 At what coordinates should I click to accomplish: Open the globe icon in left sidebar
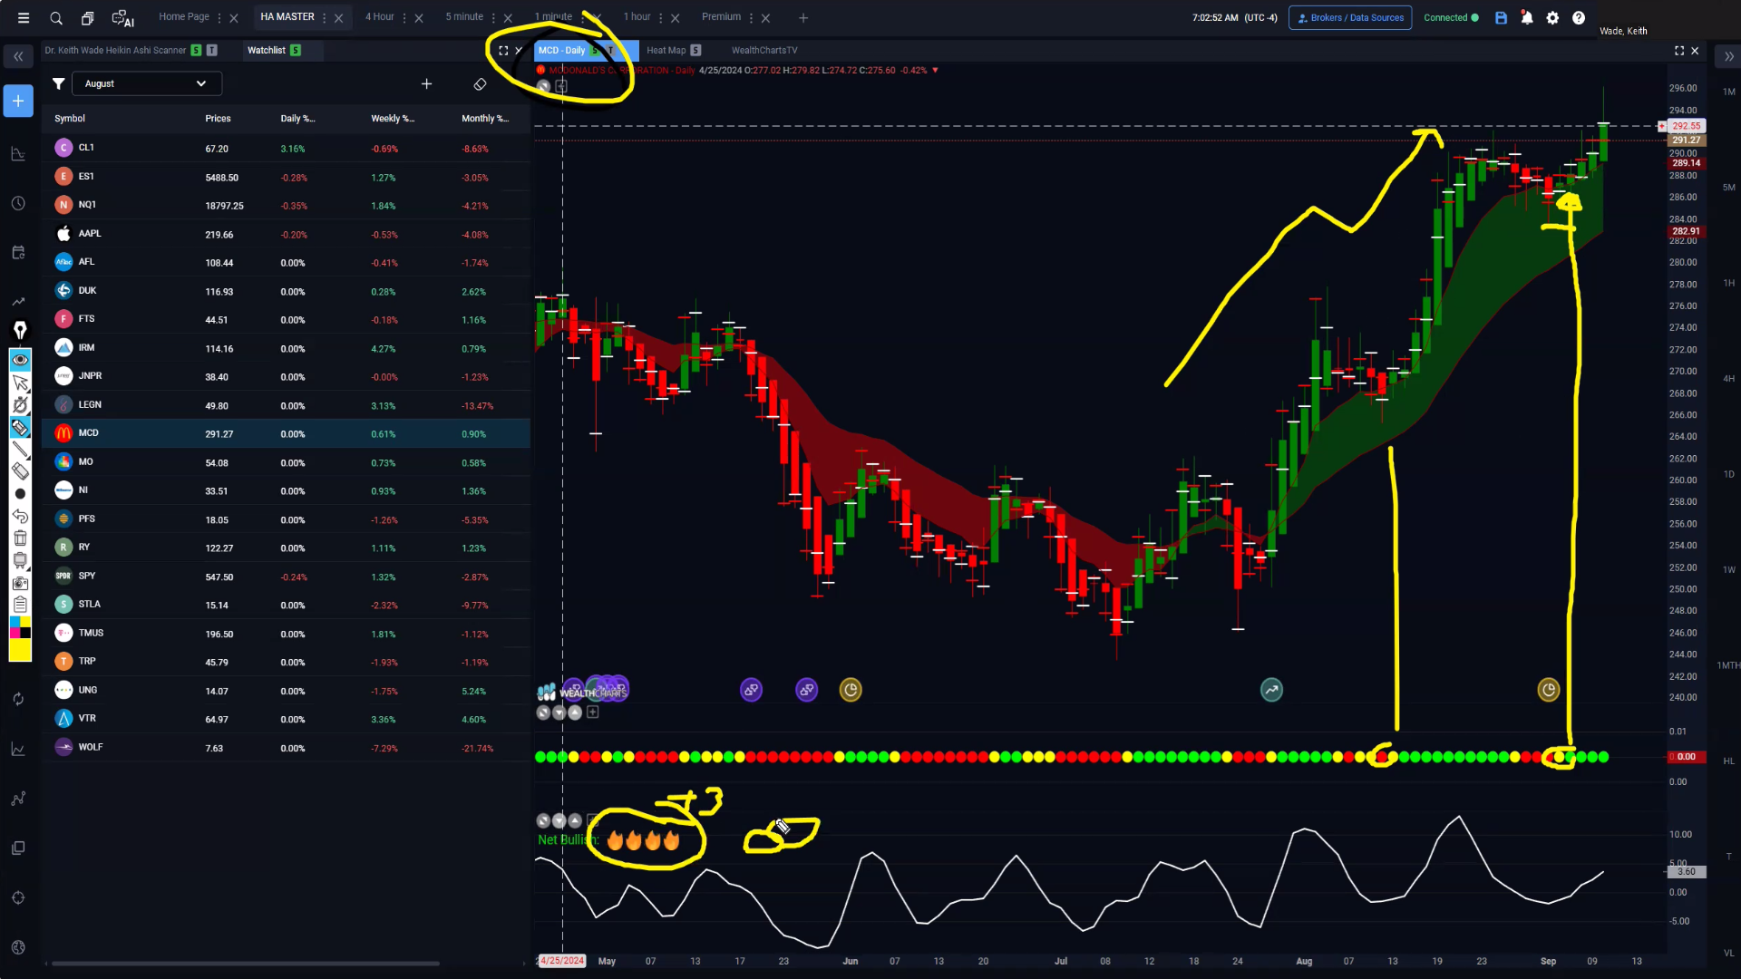coord(18,947)
